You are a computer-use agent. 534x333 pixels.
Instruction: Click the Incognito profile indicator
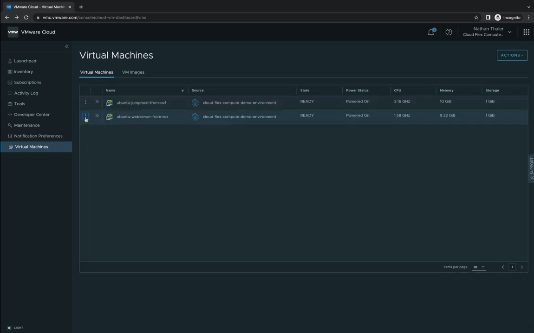(x=508, y=17)
